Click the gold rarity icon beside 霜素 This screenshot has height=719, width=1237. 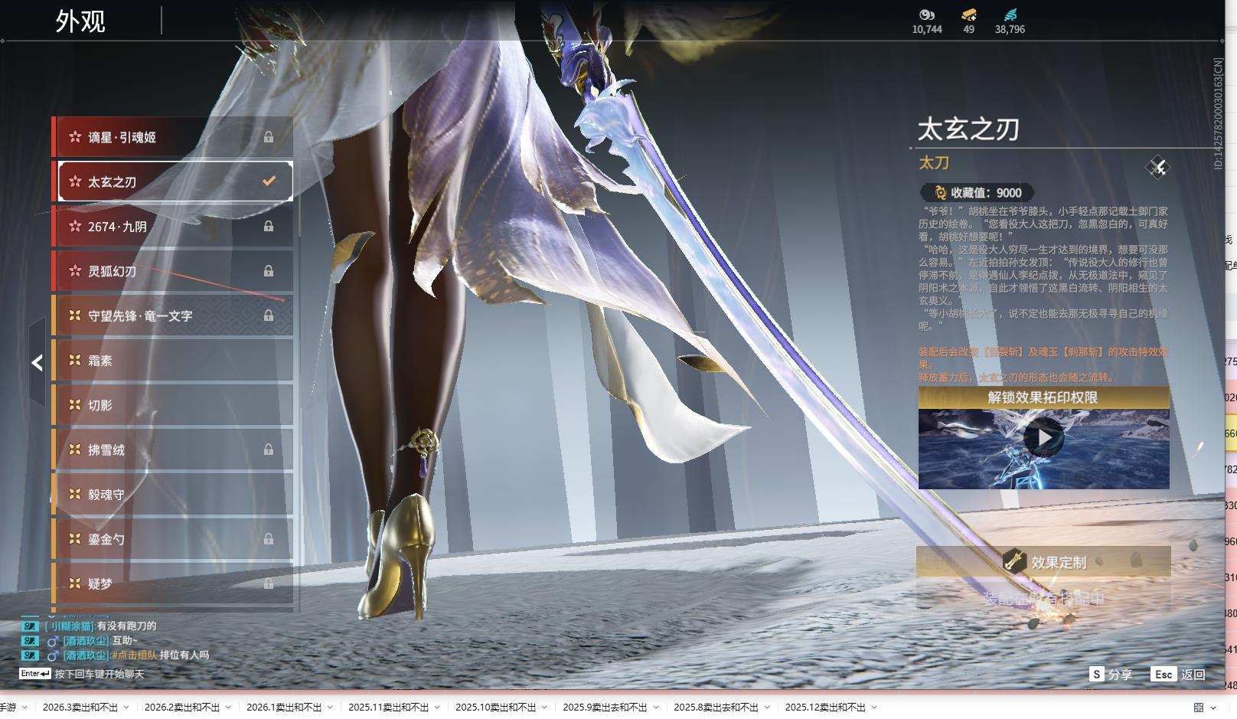[x=75, y=360]
